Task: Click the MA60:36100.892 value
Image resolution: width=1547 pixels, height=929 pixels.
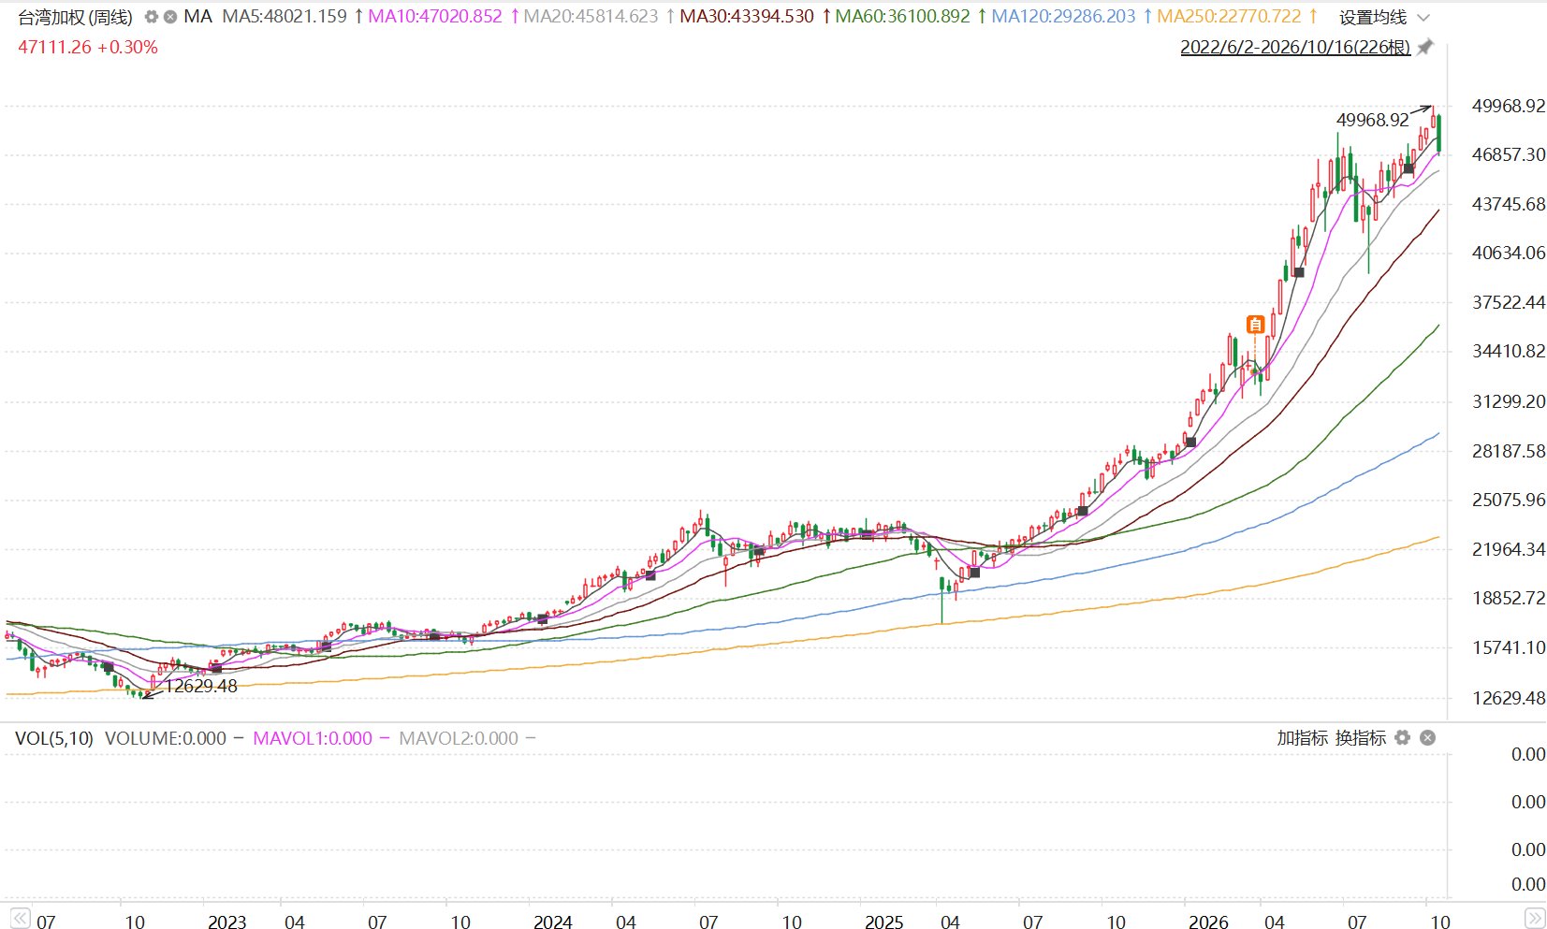Action: pyautogui.click(x=902, y=16)
